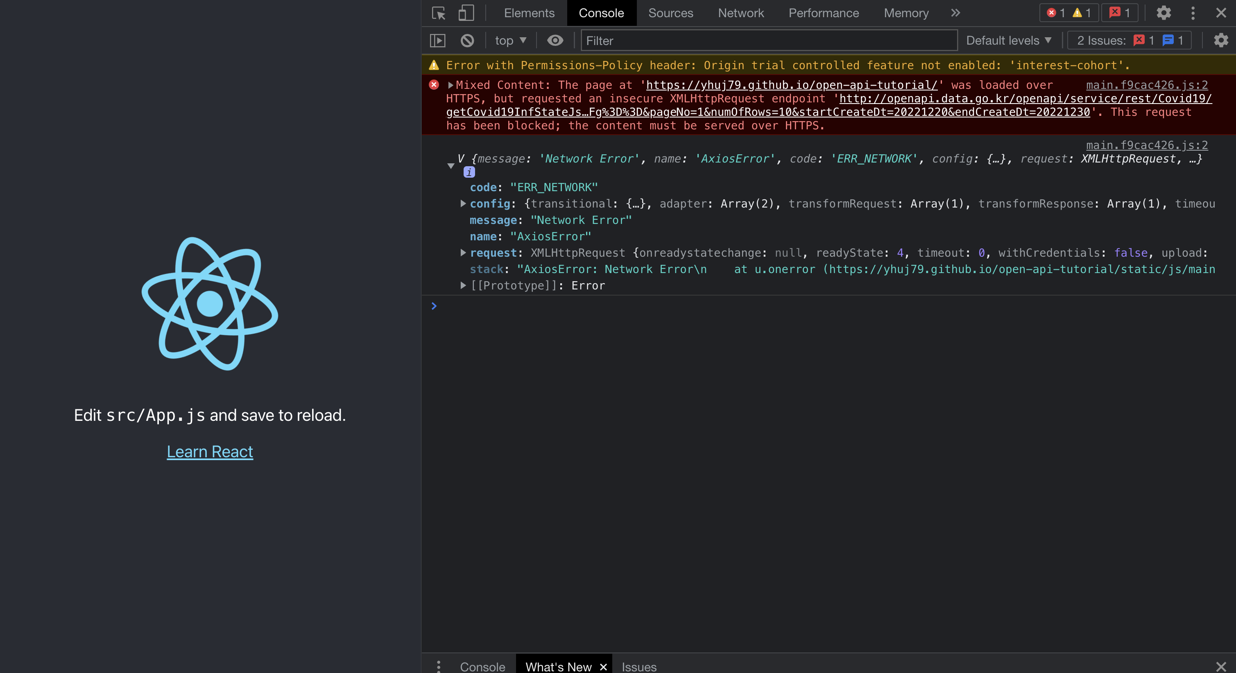Click the Edit src/App.js text
The height and width of the screenshot is (673, 1236).
pyautogui.click(x=210, y=415)
